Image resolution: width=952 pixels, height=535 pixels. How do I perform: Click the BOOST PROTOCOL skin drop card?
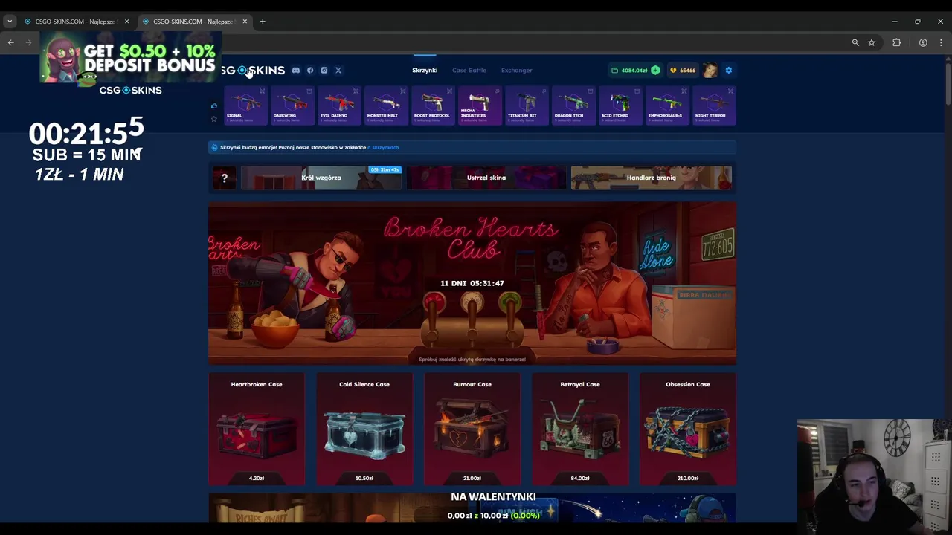tap(433, 106)
